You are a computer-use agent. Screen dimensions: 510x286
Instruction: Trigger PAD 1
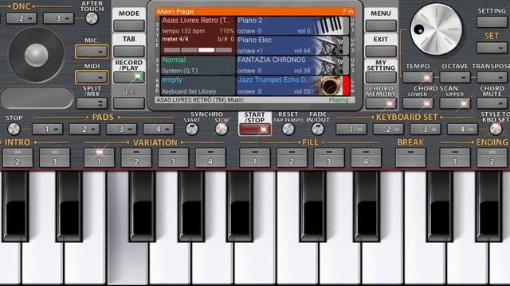pos(48,129)
